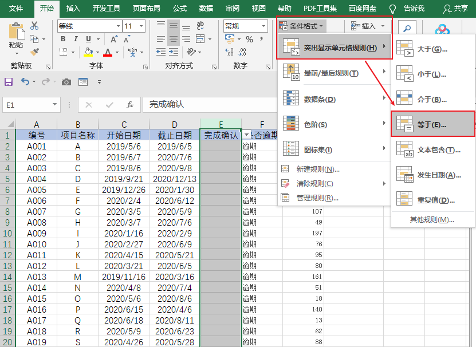Click filter arrow on 完成确认 header
Screen dimensions: 476x347
[x=246, y=135]
